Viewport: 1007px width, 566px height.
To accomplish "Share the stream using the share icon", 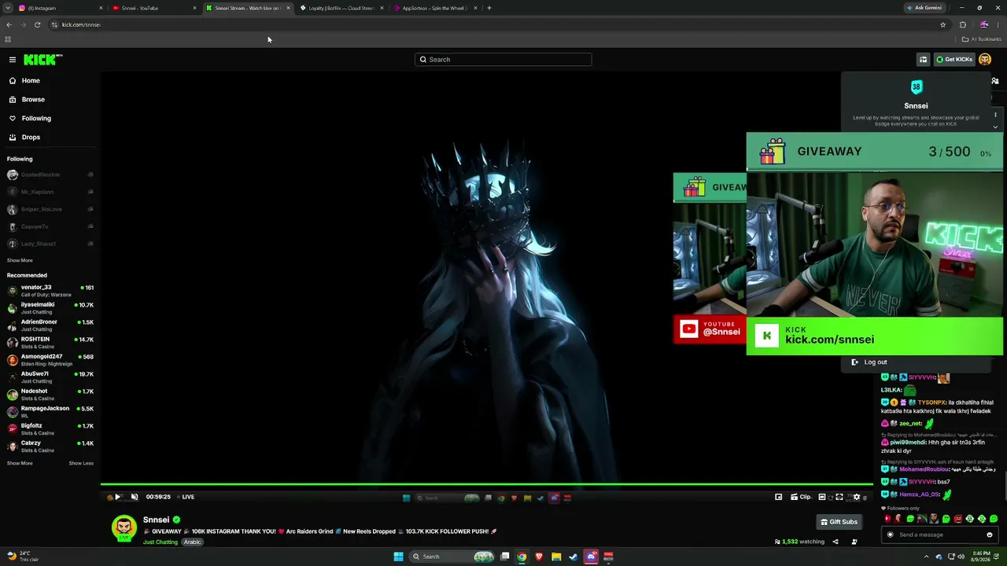I will coord(835,542).
